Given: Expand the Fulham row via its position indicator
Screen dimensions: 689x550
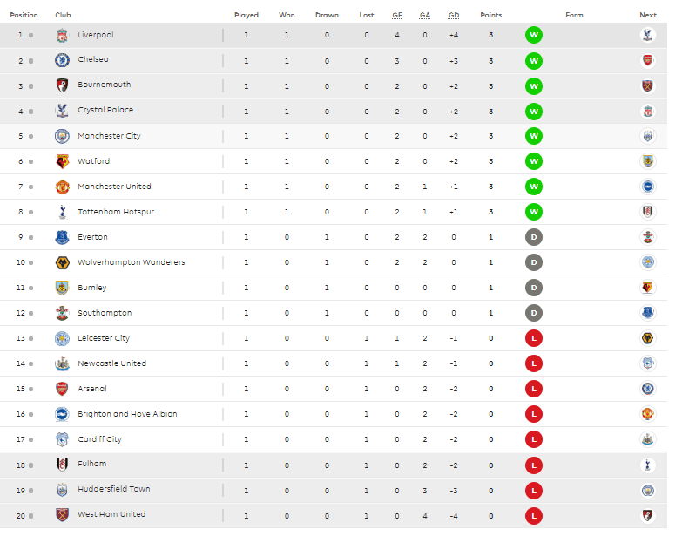Looking at the screenshot, I should coord(30,465).
